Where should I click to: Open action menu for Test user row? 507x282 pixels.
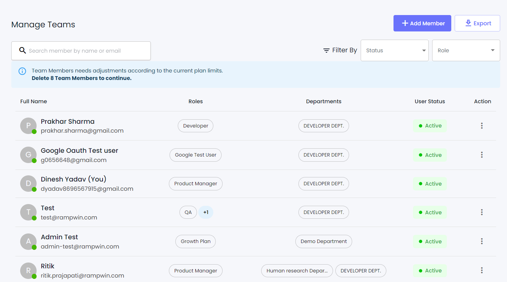coord(482,212)
